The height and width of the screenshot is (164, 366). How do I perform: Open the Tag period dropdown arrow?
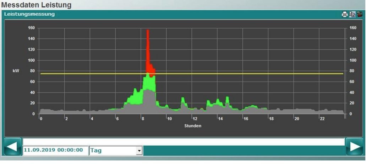point(140,151)
